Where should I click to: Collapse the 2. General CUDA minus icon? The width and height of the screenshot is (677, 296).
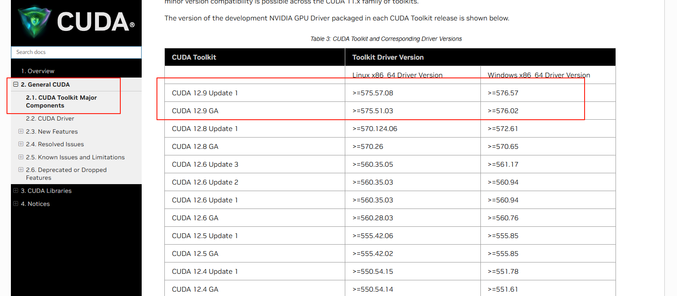tap(16, 84)
